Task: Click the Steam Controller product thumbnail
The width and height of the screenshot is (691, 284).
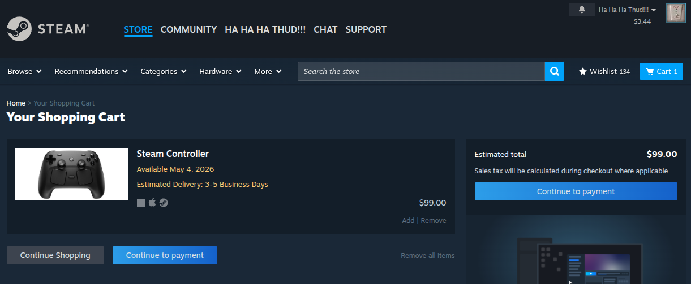Action: (x=71, y=174)
